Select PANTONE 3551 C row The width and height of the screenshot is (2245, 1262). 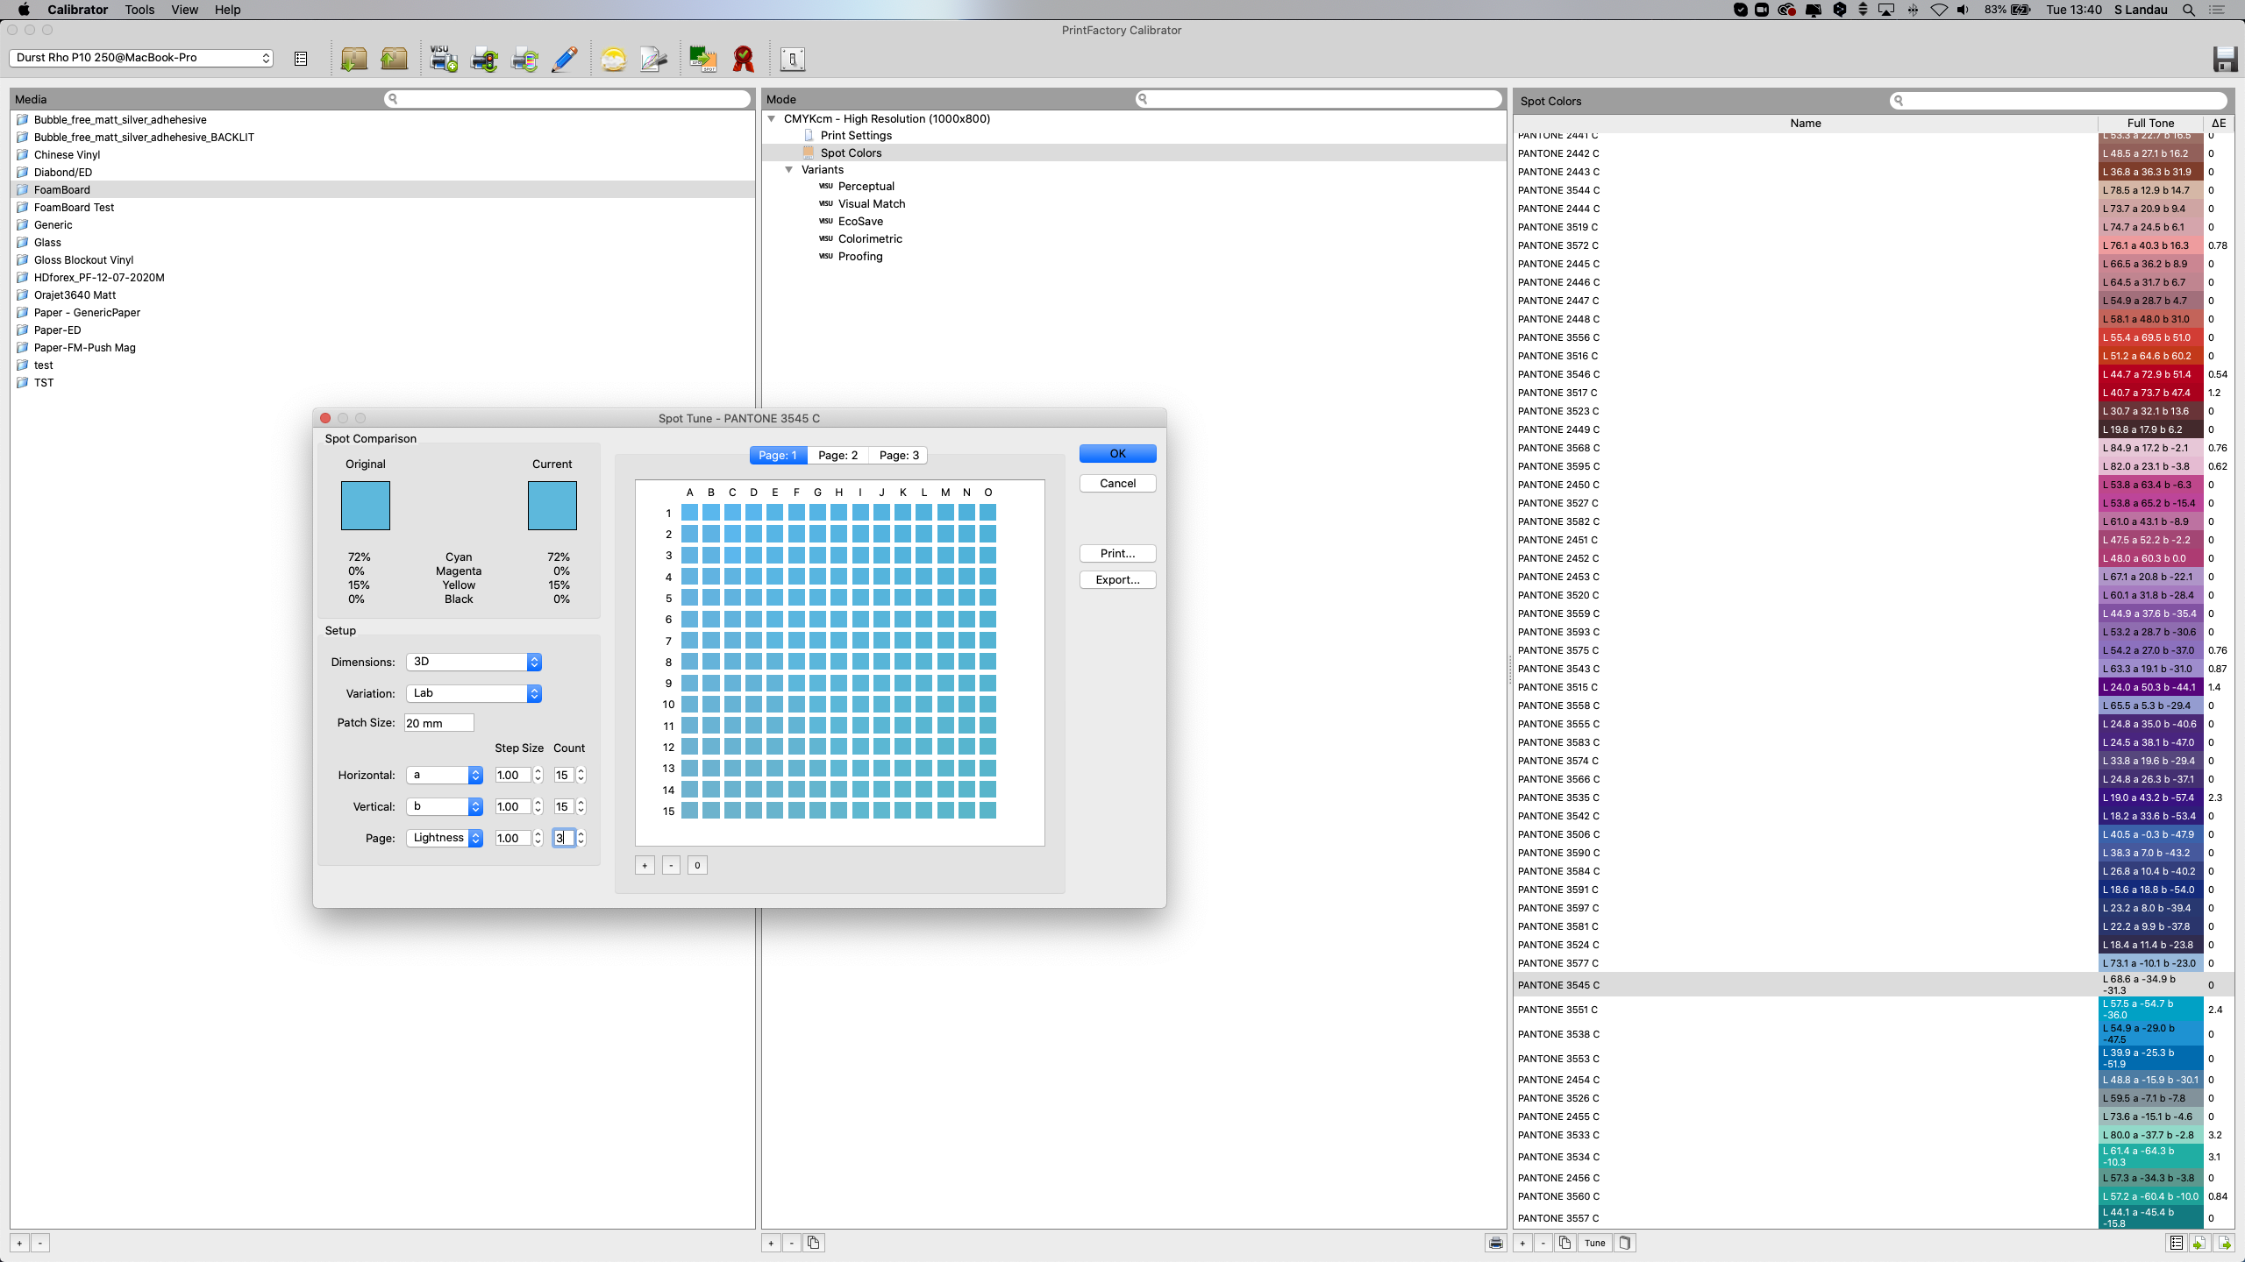pos(1872,1010)
